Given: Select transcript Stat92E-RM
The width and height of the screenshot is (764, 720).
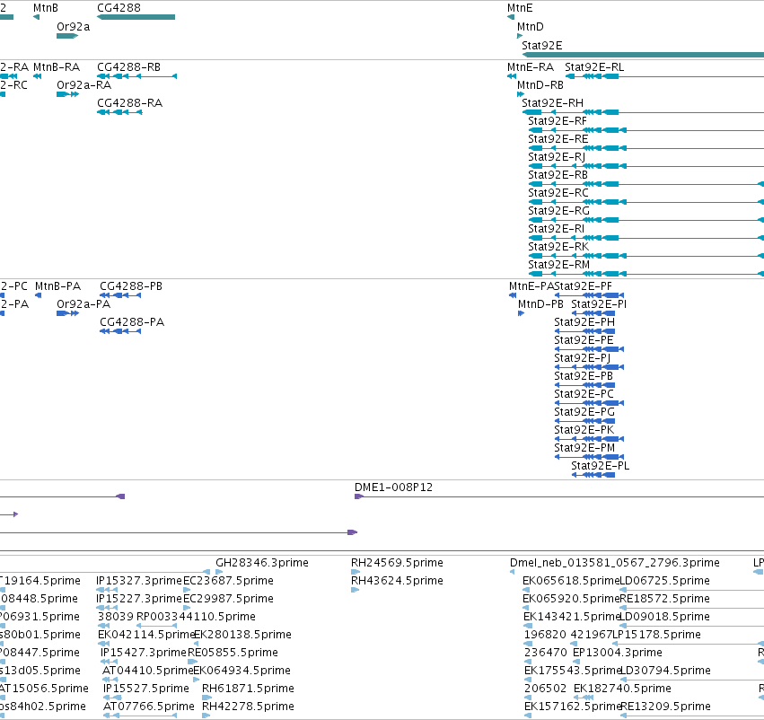Looking at the screenshot, I should tap(559, 265).
